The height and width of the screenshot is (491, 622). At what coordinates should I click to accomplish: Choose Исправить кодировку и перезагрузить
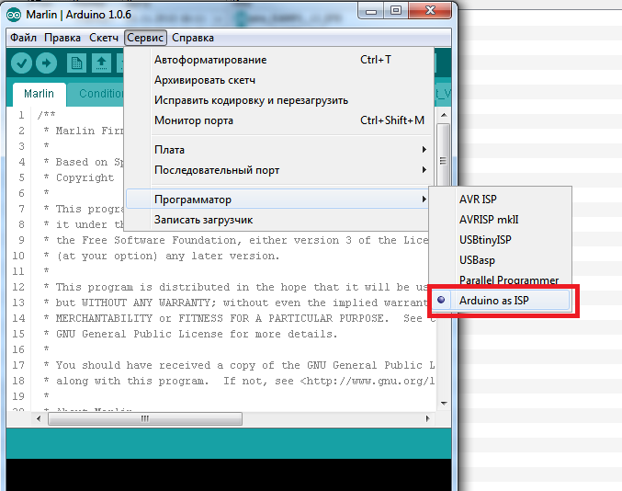(x=279, y=100)
